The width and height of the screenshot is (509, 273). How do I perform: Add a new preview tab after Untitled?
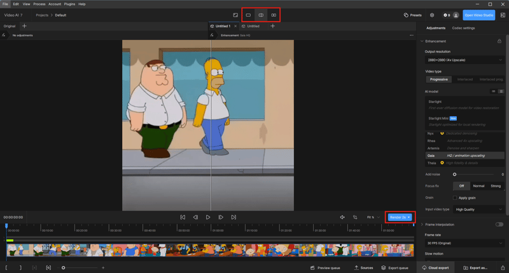point(273,26)
